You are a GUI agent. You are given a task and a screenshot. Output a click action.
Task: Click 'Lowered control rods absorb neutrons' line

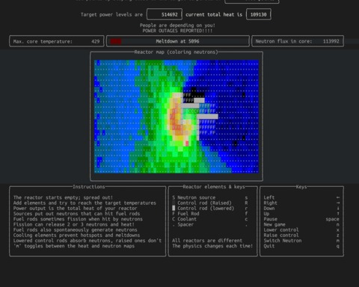(x=88, y=241)
